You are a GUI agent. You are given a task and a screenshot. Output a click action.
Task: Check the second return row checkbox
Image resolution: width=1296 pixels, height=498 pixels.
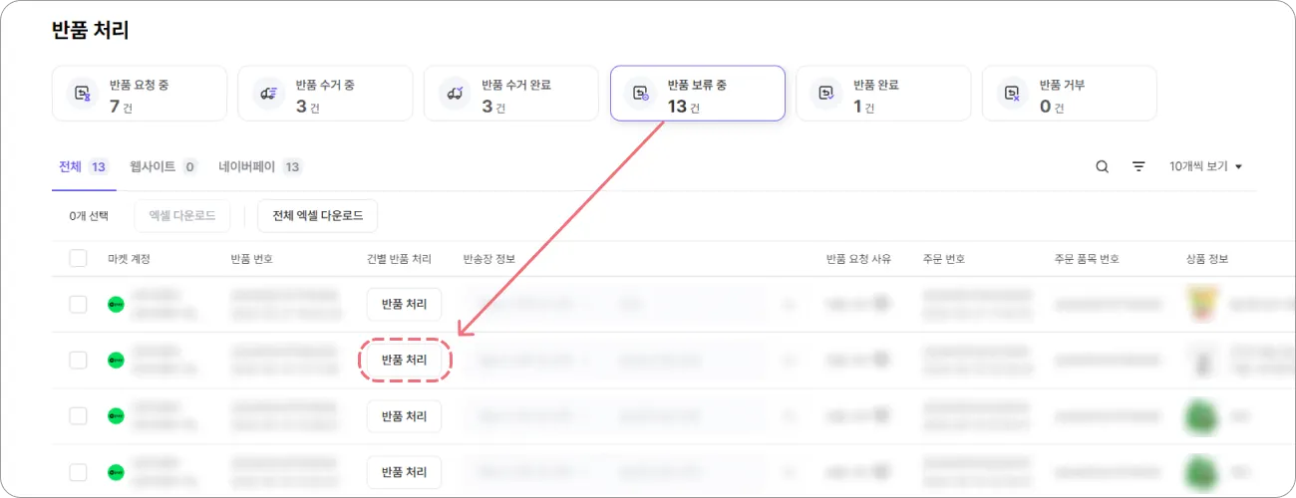tap(78, 360)
